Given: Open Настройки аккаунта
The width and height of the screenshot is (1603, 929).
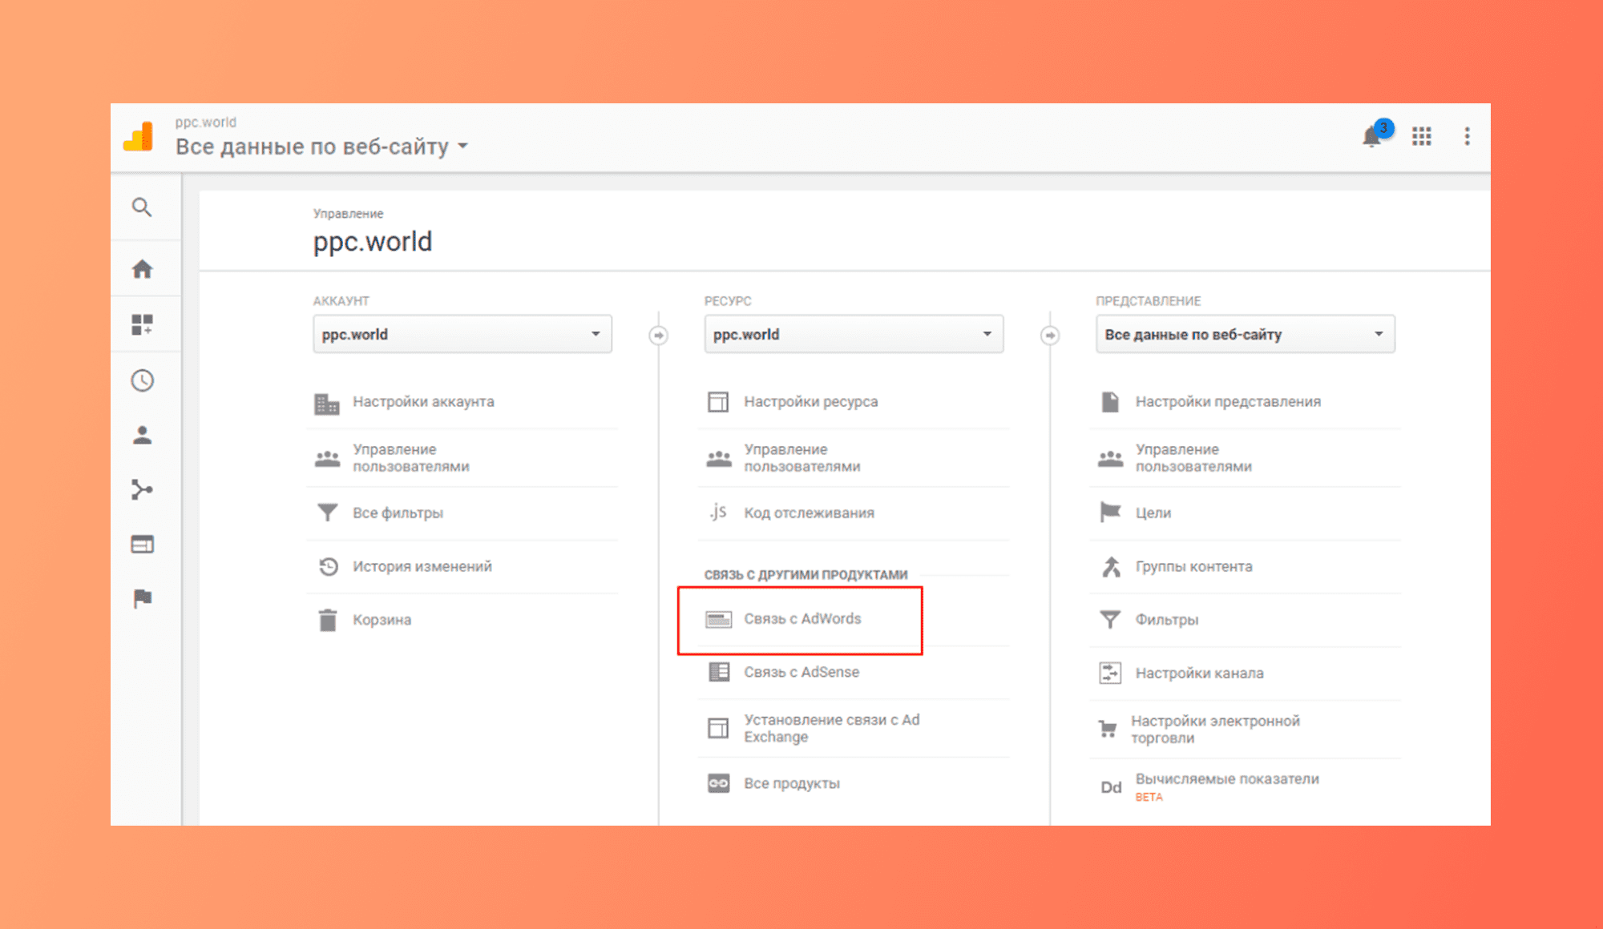Looking at the screenshot, I should [423, 402].
